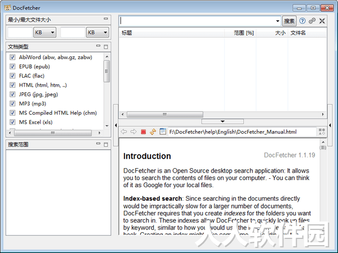Go back in the preview browser
Screen dimensions: 338x253
tap(124, 132)
